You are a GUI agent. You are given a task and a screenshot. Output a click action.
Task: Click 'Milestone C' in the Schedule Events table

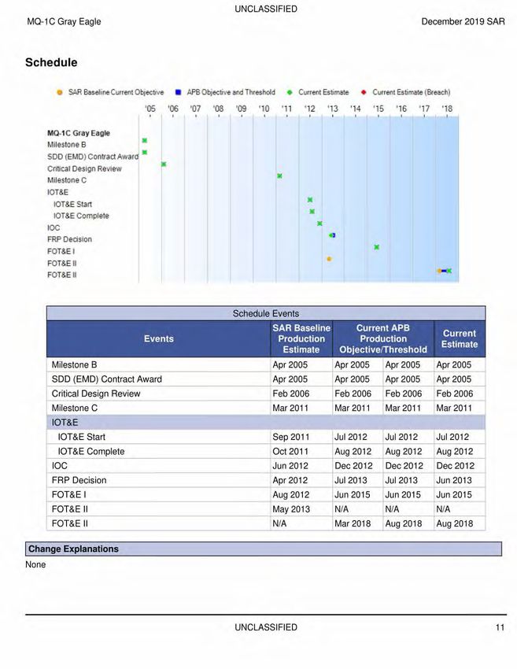pyautogui.click(x=74, y=408)
